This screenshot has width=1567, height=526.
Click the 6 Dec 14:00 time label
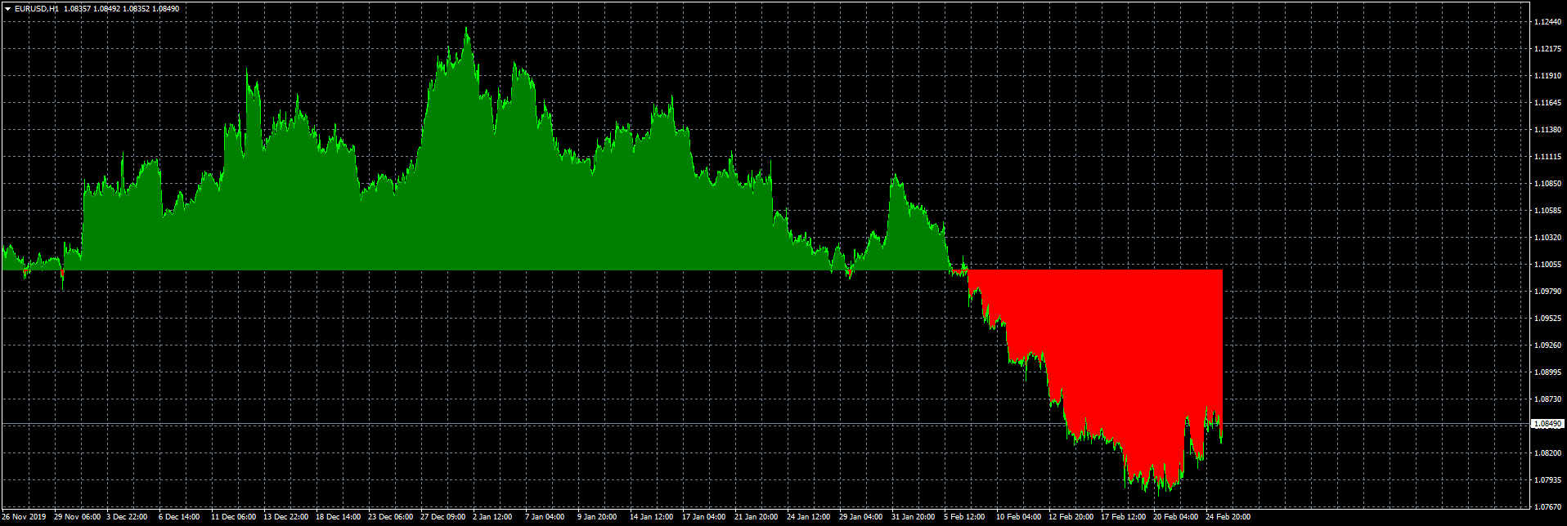coord(179,517)
